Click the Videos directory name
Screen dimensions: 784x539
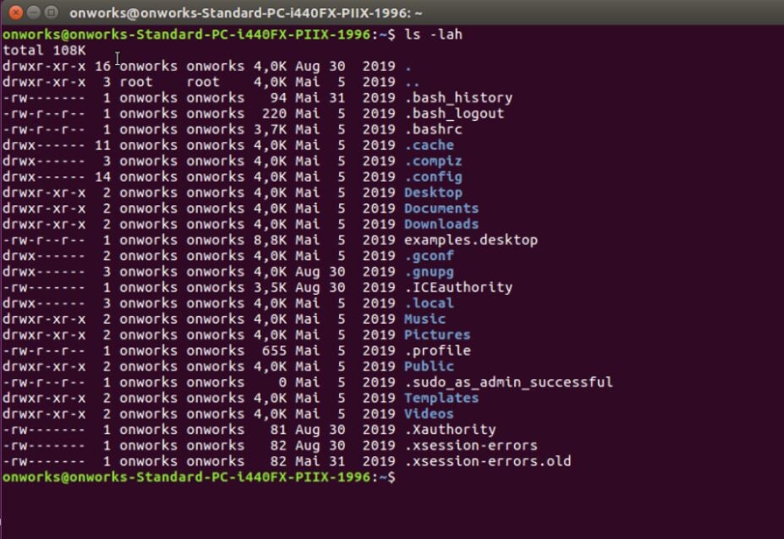[429, 414]
